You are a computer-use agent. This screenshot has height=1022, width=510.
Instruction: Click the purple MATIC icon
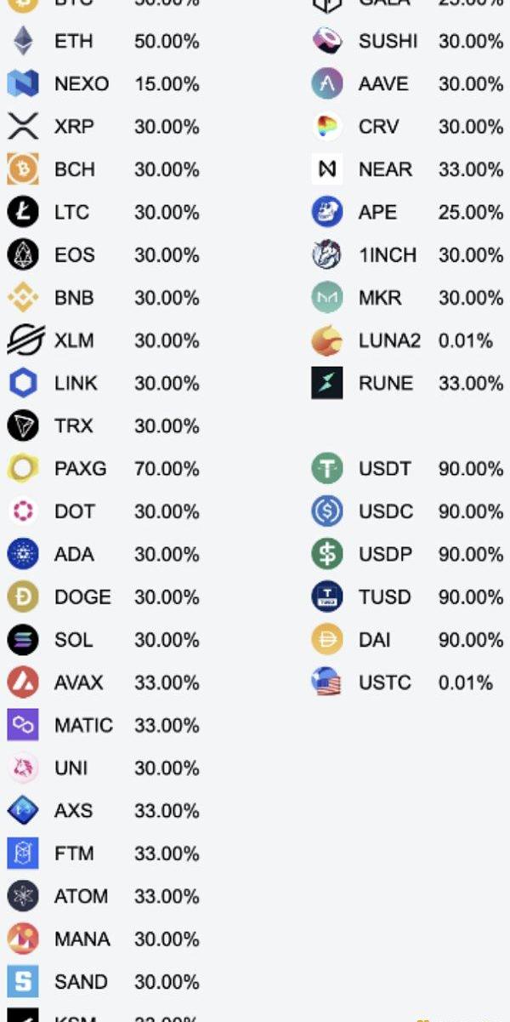(x=23, y=725)
